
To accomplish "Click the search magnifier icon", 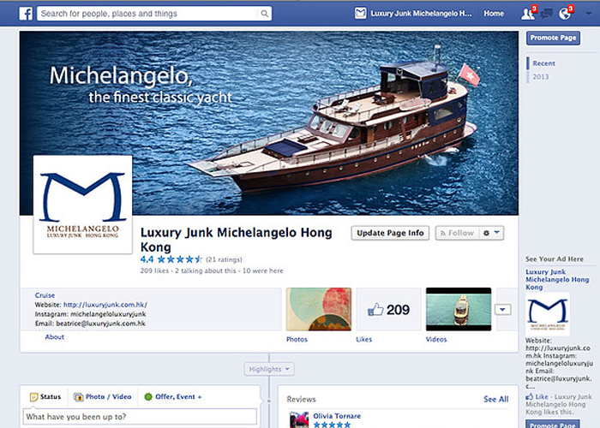I will coord(263,14).
